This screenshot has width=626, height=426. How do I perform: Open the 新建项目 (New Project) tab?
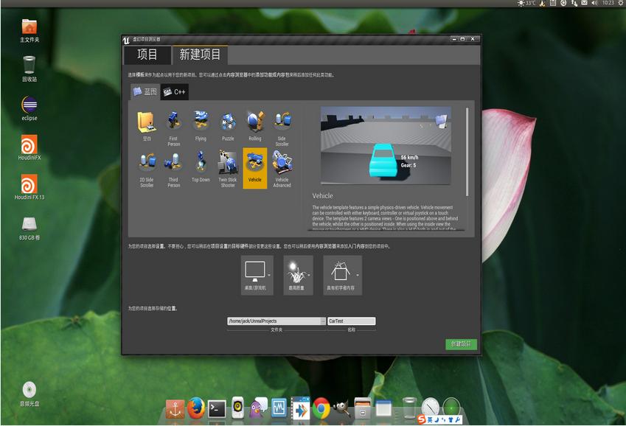click(200, 55)
